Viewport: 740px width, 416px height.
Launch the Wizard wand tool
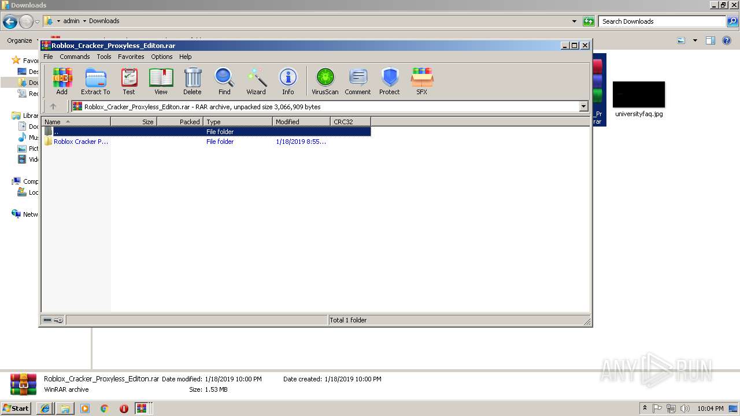pyautogui.click(x=256, y=81)
